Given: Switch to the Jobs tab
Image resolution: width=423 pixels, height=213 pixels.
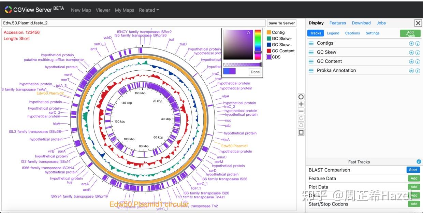Looking at the screenshot, I should (381, 23).
